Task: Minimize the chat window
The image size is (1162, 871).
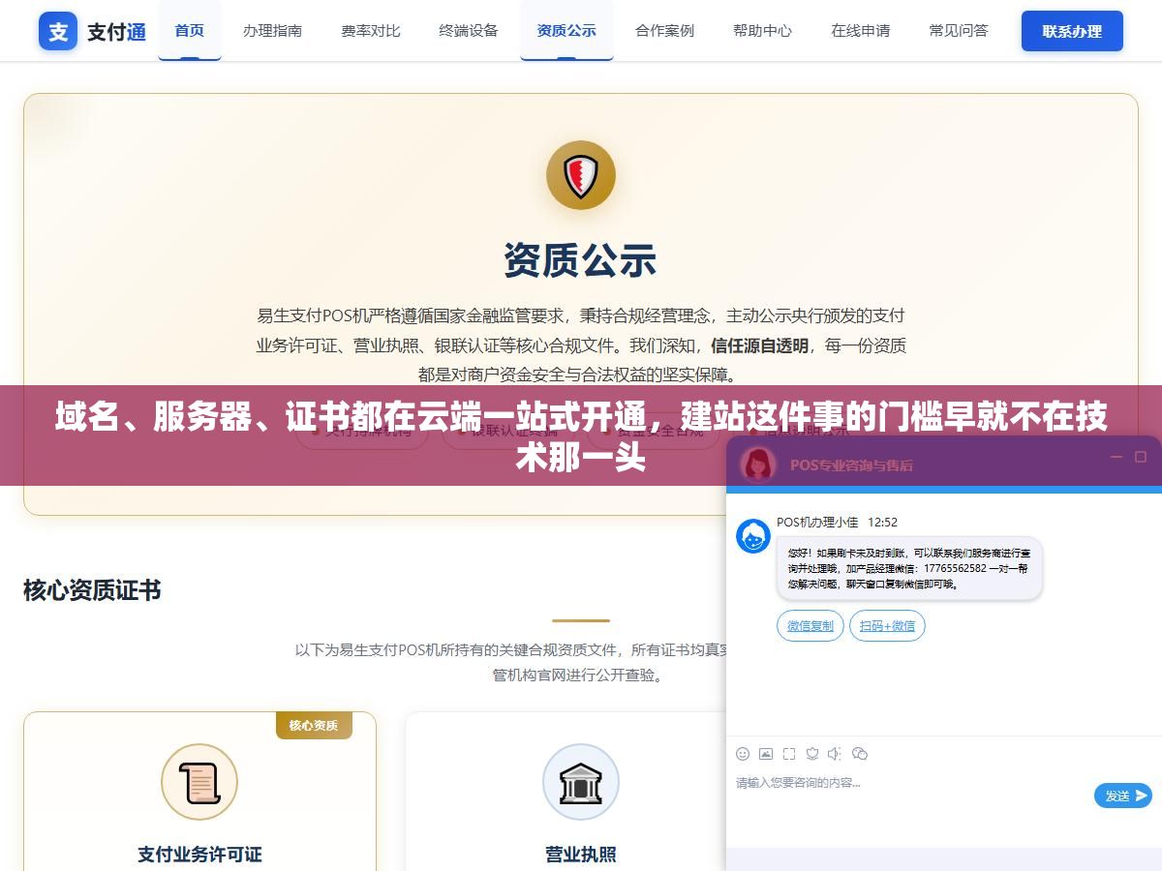Action: click(1116, 457)
